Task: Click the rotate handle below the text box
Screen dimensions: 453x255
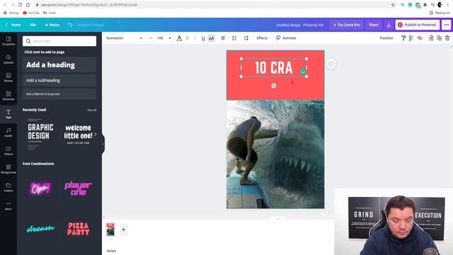Action: (x=274, y=86)
